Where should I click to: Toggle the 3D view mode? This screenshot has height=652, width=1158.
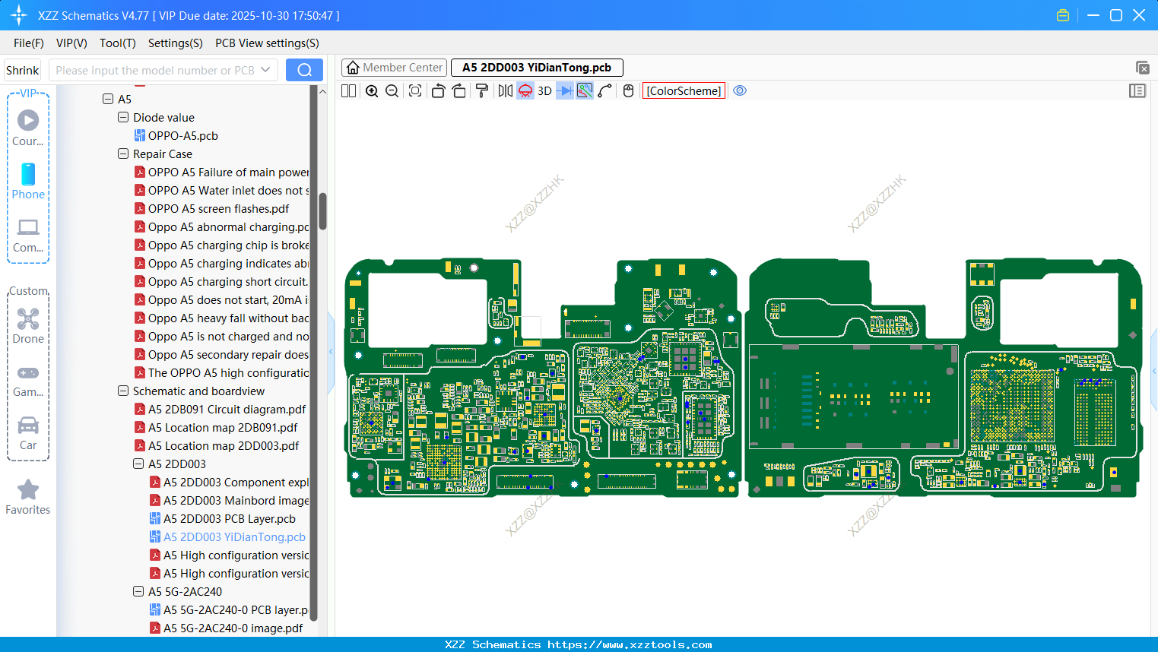544,91
